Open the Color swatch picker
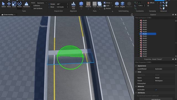Screen dimensions: 177x100 [x=95, y=5]
